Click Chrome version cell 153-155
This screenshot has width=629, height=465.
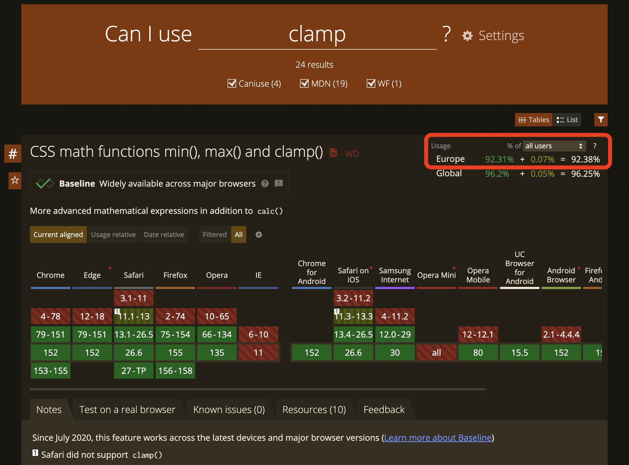click(51, 371)
